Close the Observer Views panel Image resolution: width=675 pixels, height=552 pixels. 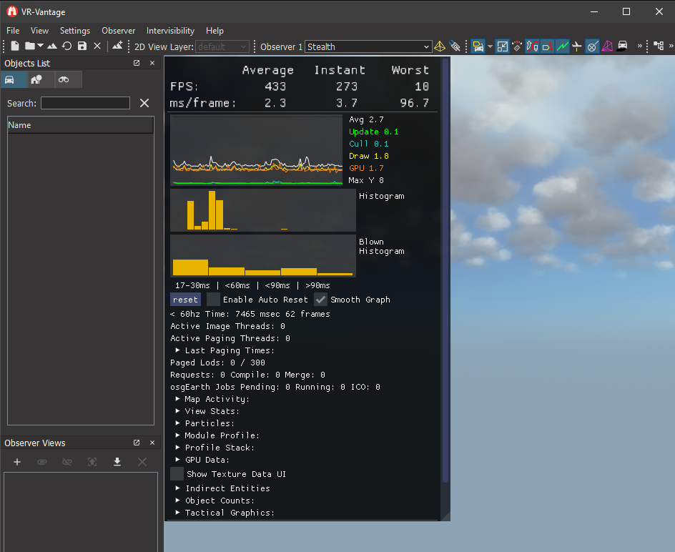tap(152, 443)
